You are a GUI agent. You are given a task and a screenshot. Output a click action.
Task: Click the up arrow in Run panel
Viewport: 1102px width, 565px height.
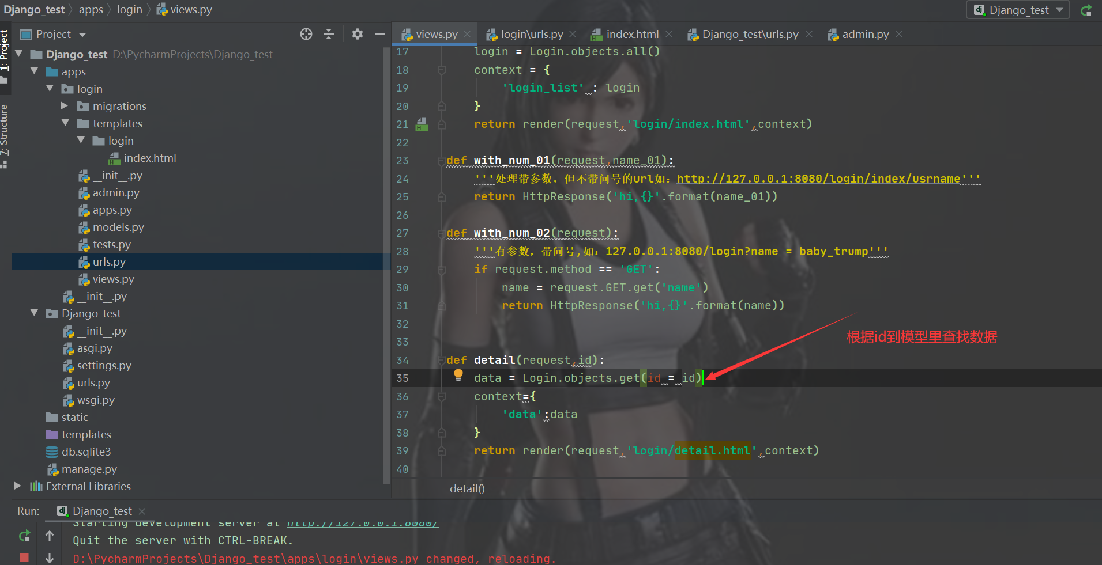pyautogui.click(x=50, y=536)
